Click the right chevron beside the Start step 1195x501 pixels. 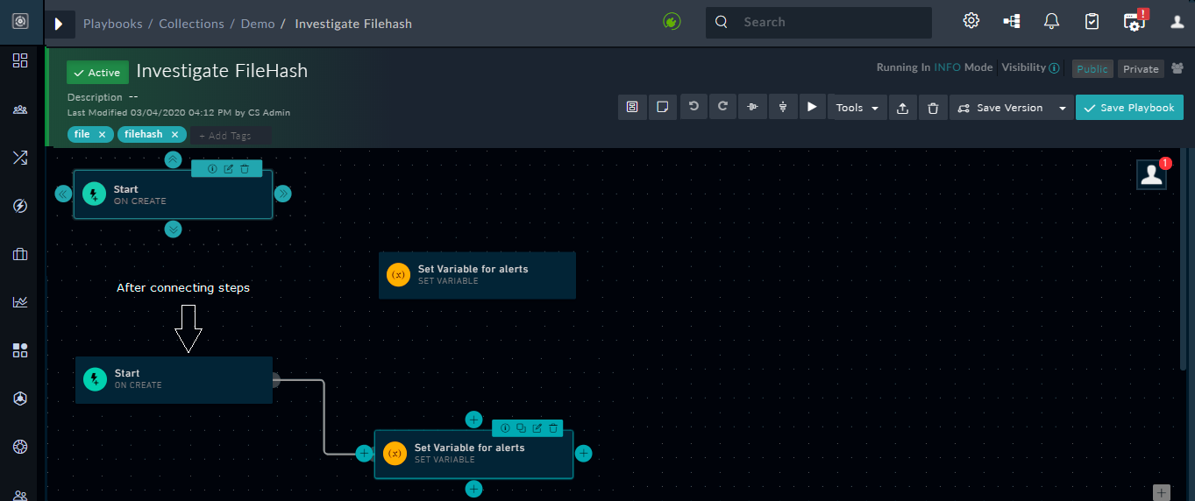tap(282, 194)
